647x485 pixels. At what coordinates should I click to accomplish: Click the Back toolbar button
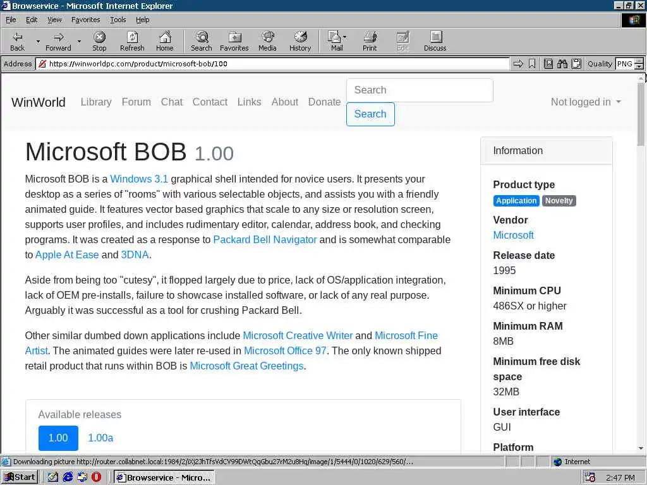pyautogui.click(x=17, y=41)
